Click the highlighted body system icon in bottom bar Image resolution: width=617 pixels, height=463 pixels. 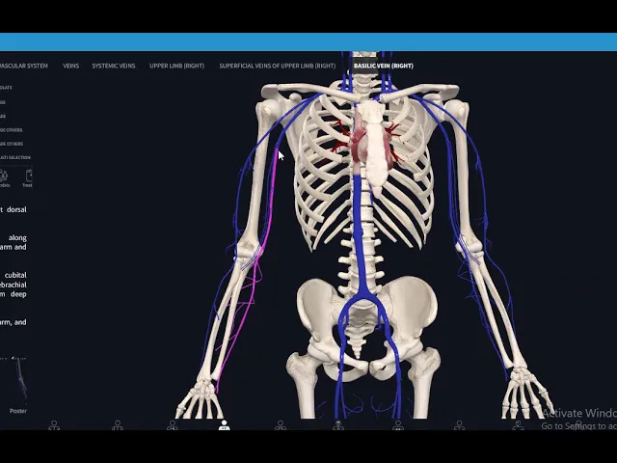click(224, 425)
